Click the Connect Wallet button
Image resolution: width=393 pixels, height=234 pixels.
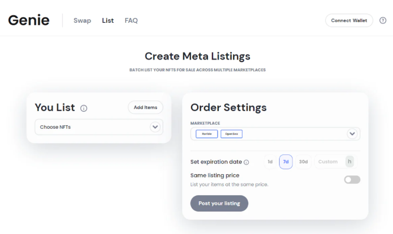(349, 21)
